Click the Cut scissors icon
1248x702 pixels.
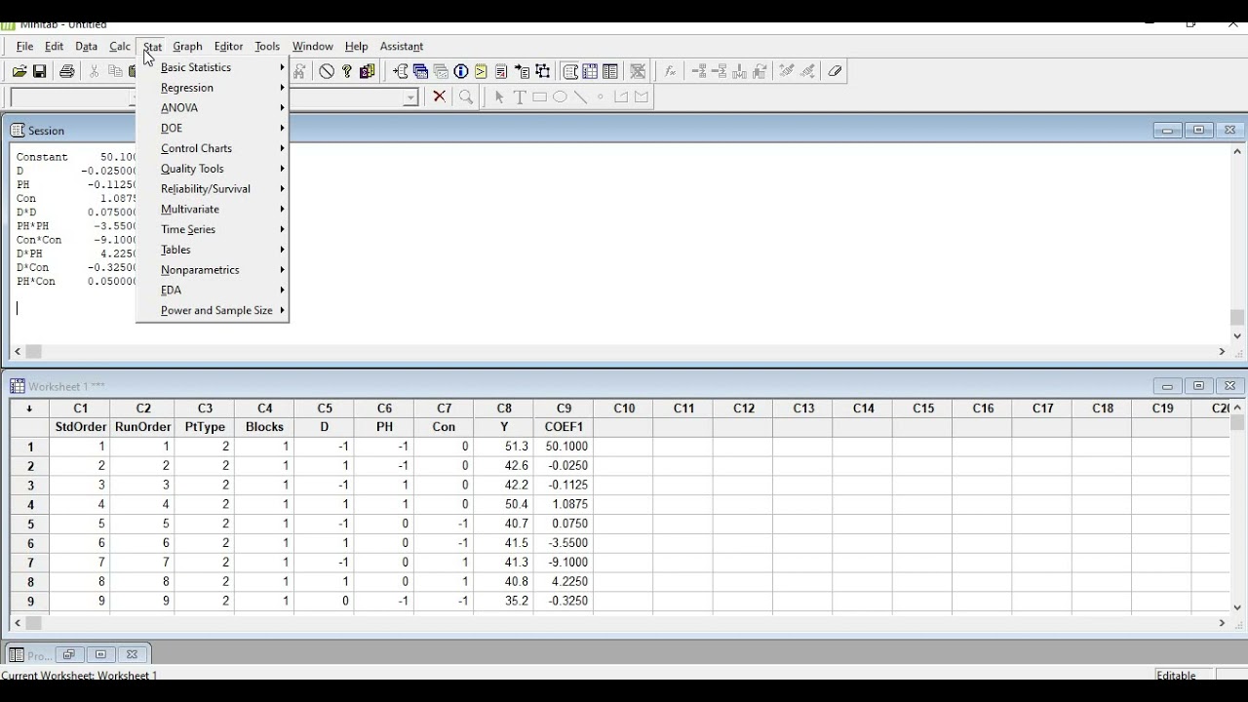pyautogui.click(x=94, y=71)
